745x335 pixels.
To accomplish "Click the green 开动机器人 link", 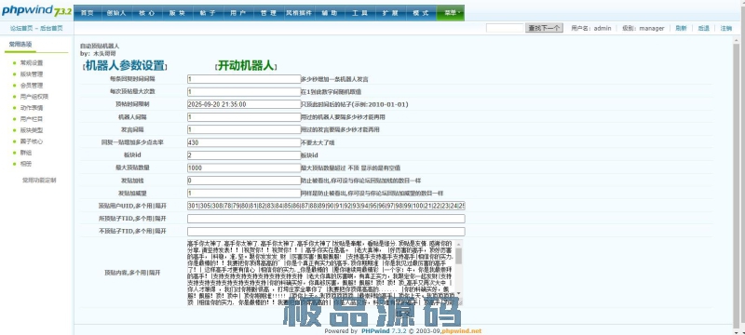I will pyautogui.click(x=246, y=66).
